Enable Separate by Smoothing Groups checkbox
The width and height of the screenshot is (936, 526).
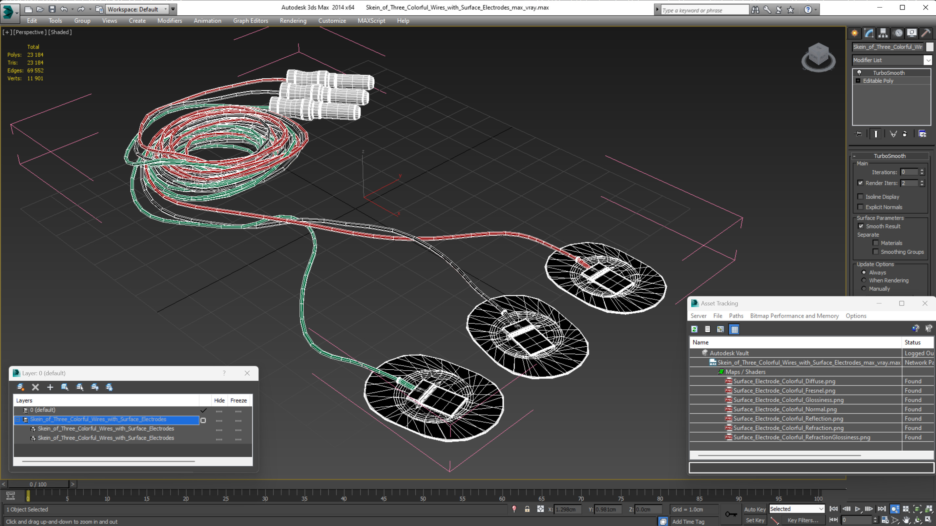click(x=875, y=252)
